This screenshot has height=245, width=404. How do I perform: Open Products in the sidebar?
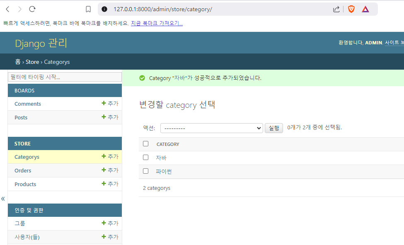pyautogui.click(x=25, y=184)
